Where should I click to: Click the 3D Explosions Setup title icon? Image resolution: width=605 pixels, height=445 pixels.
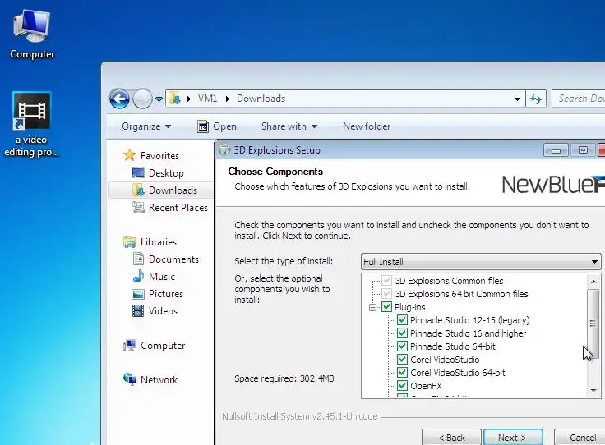click(x=224, y=150)
